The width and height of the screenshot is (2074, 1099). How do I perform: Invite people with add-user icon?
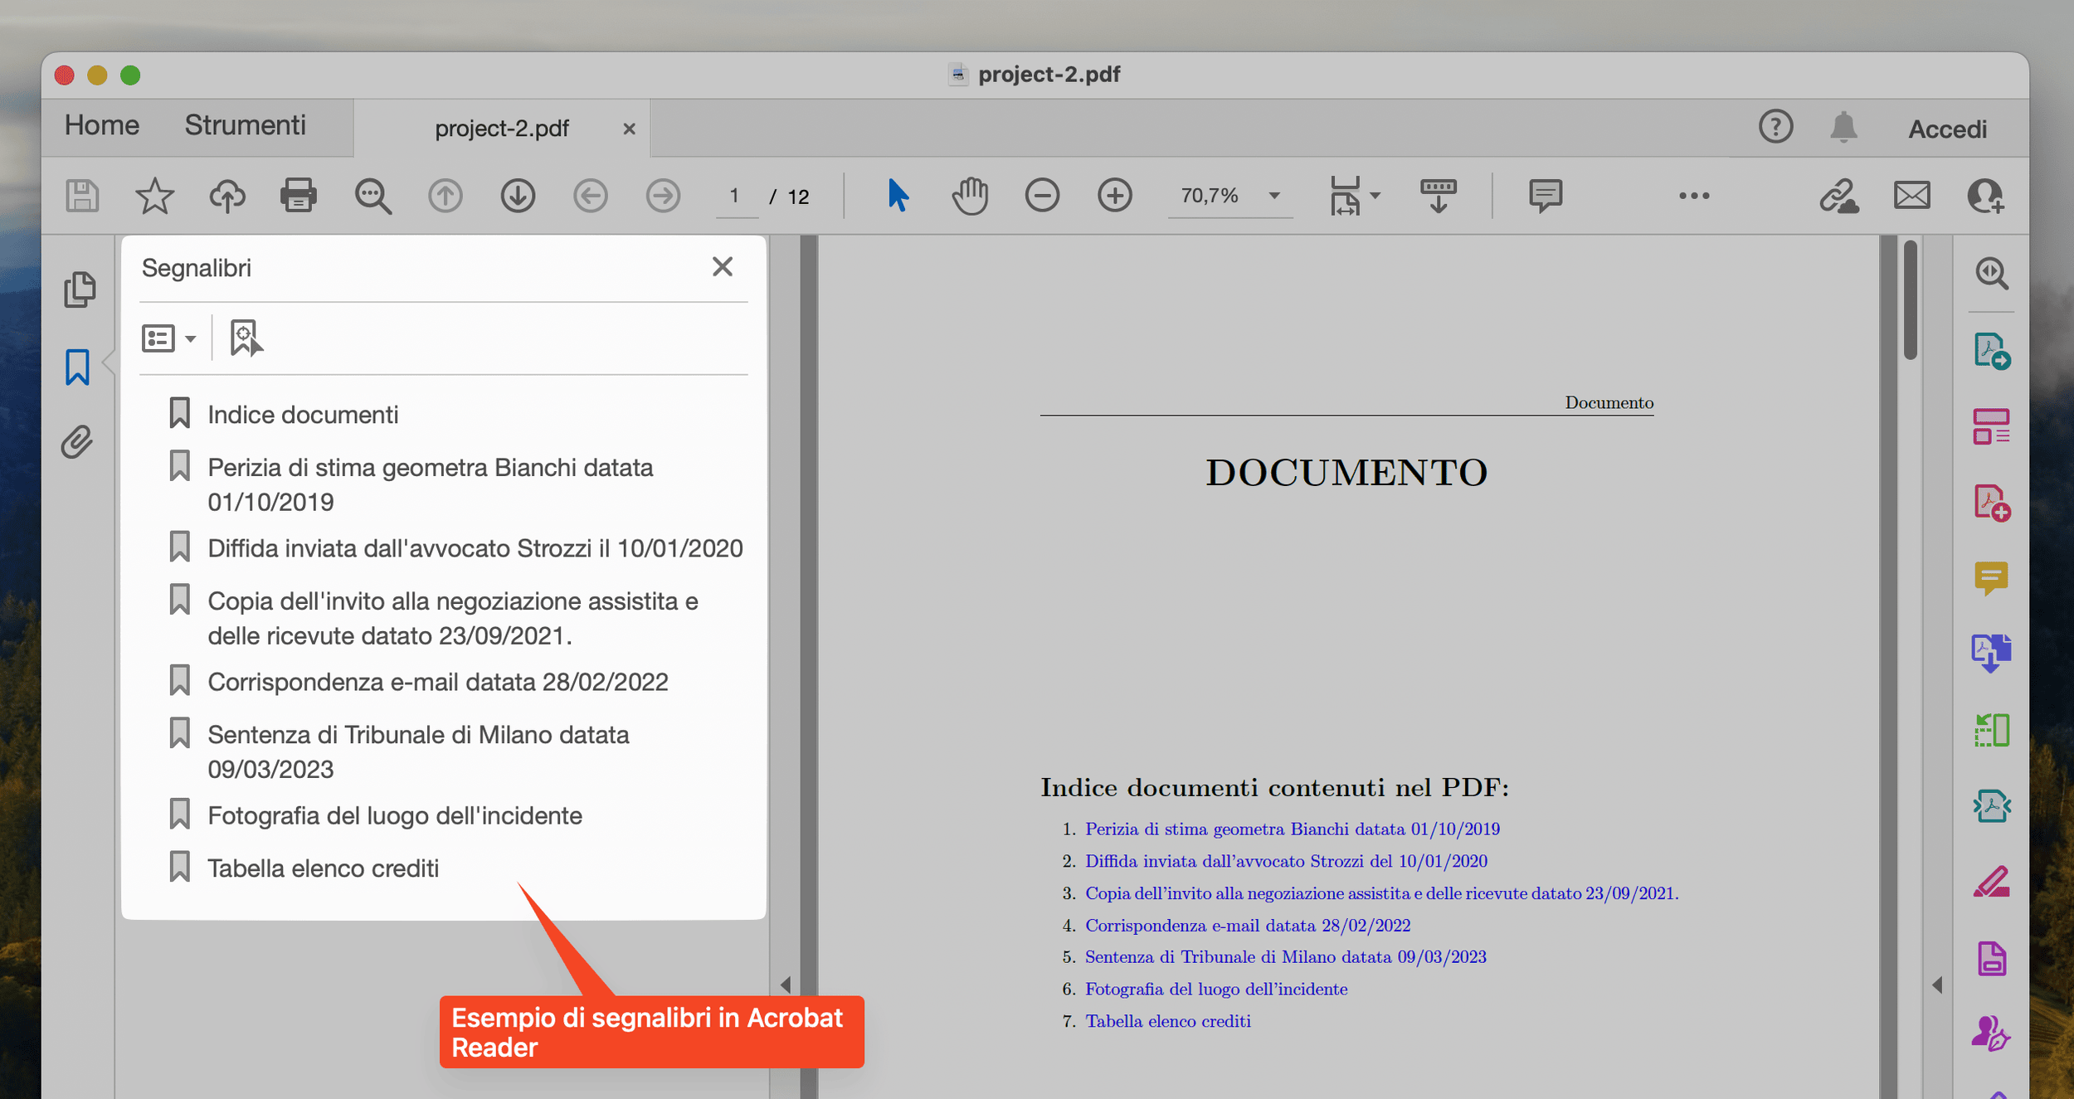[x=1986, y=197]
